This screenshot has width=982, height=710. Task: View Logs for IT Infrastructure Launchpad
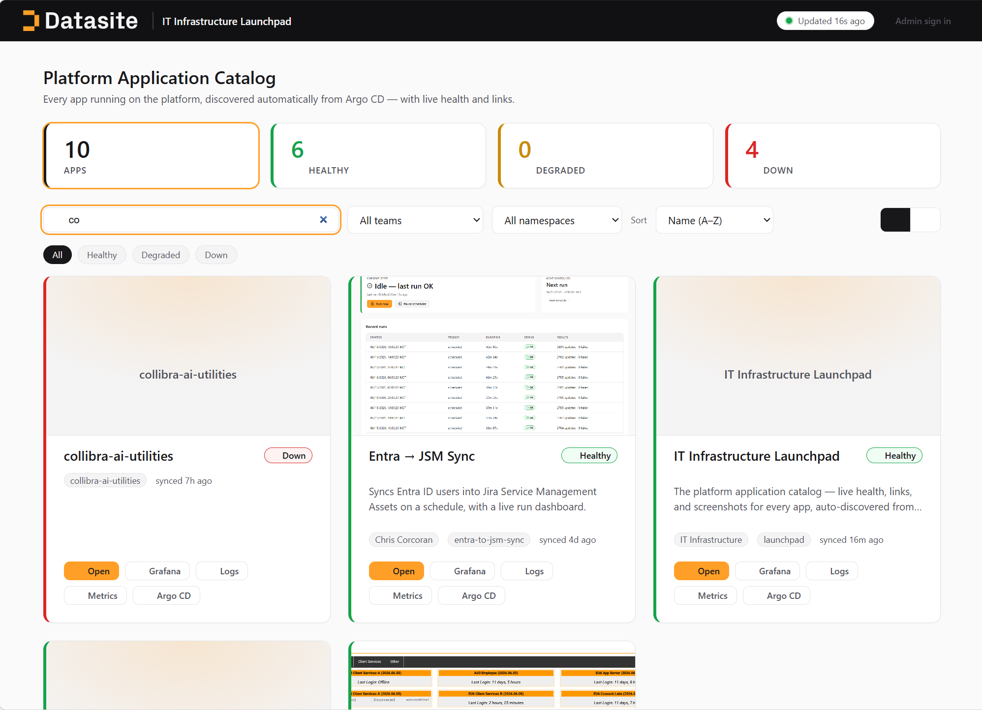(x=832, y=571)
